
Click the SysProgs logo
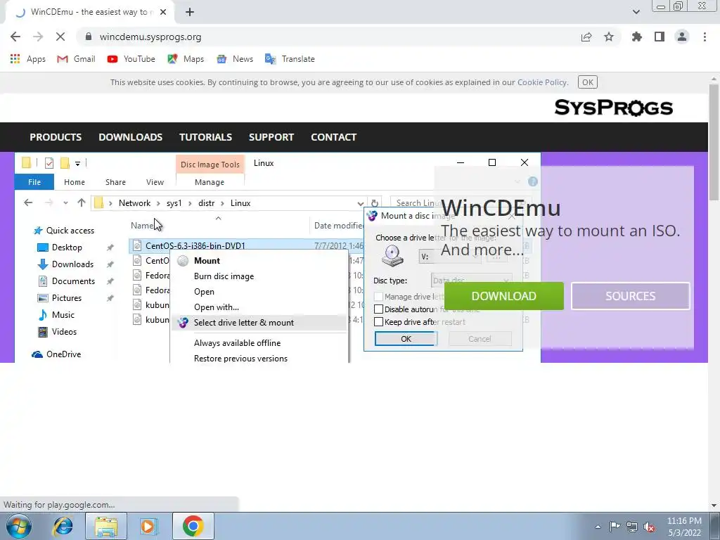pos(613,108)
